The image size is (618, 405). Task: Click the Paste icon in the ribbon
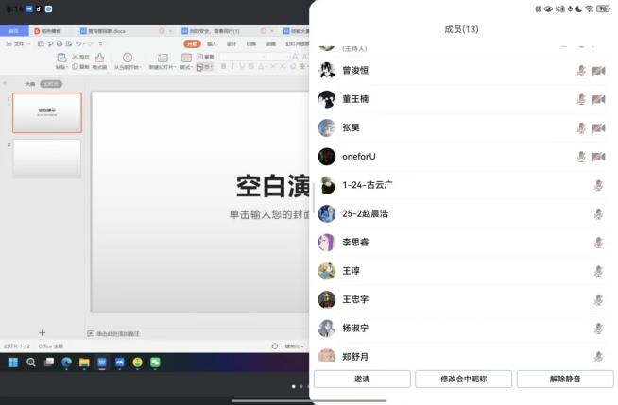pos(60,58)
